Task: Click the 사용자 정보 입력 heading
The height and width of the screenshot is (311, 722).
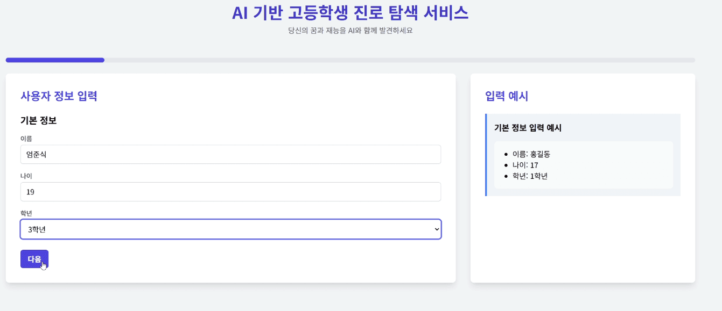Action: pyautogui.click(x=59, y=96)
